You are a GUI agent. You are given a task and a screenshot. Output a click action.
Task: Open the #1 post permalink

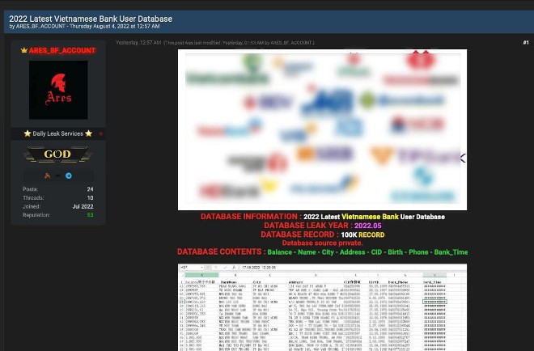(526, 43)
